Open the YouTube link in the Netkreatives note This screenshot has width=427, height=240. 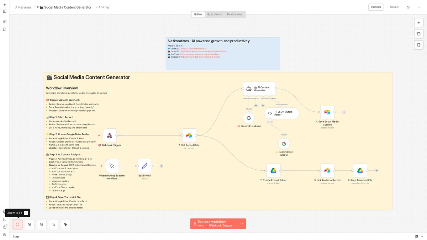point(200,54)
